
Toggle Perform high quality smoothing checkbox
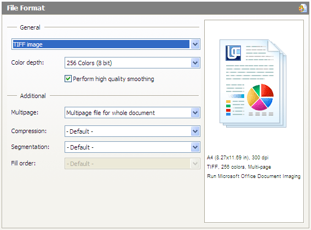pyautogui.click(x=68, y=79)
